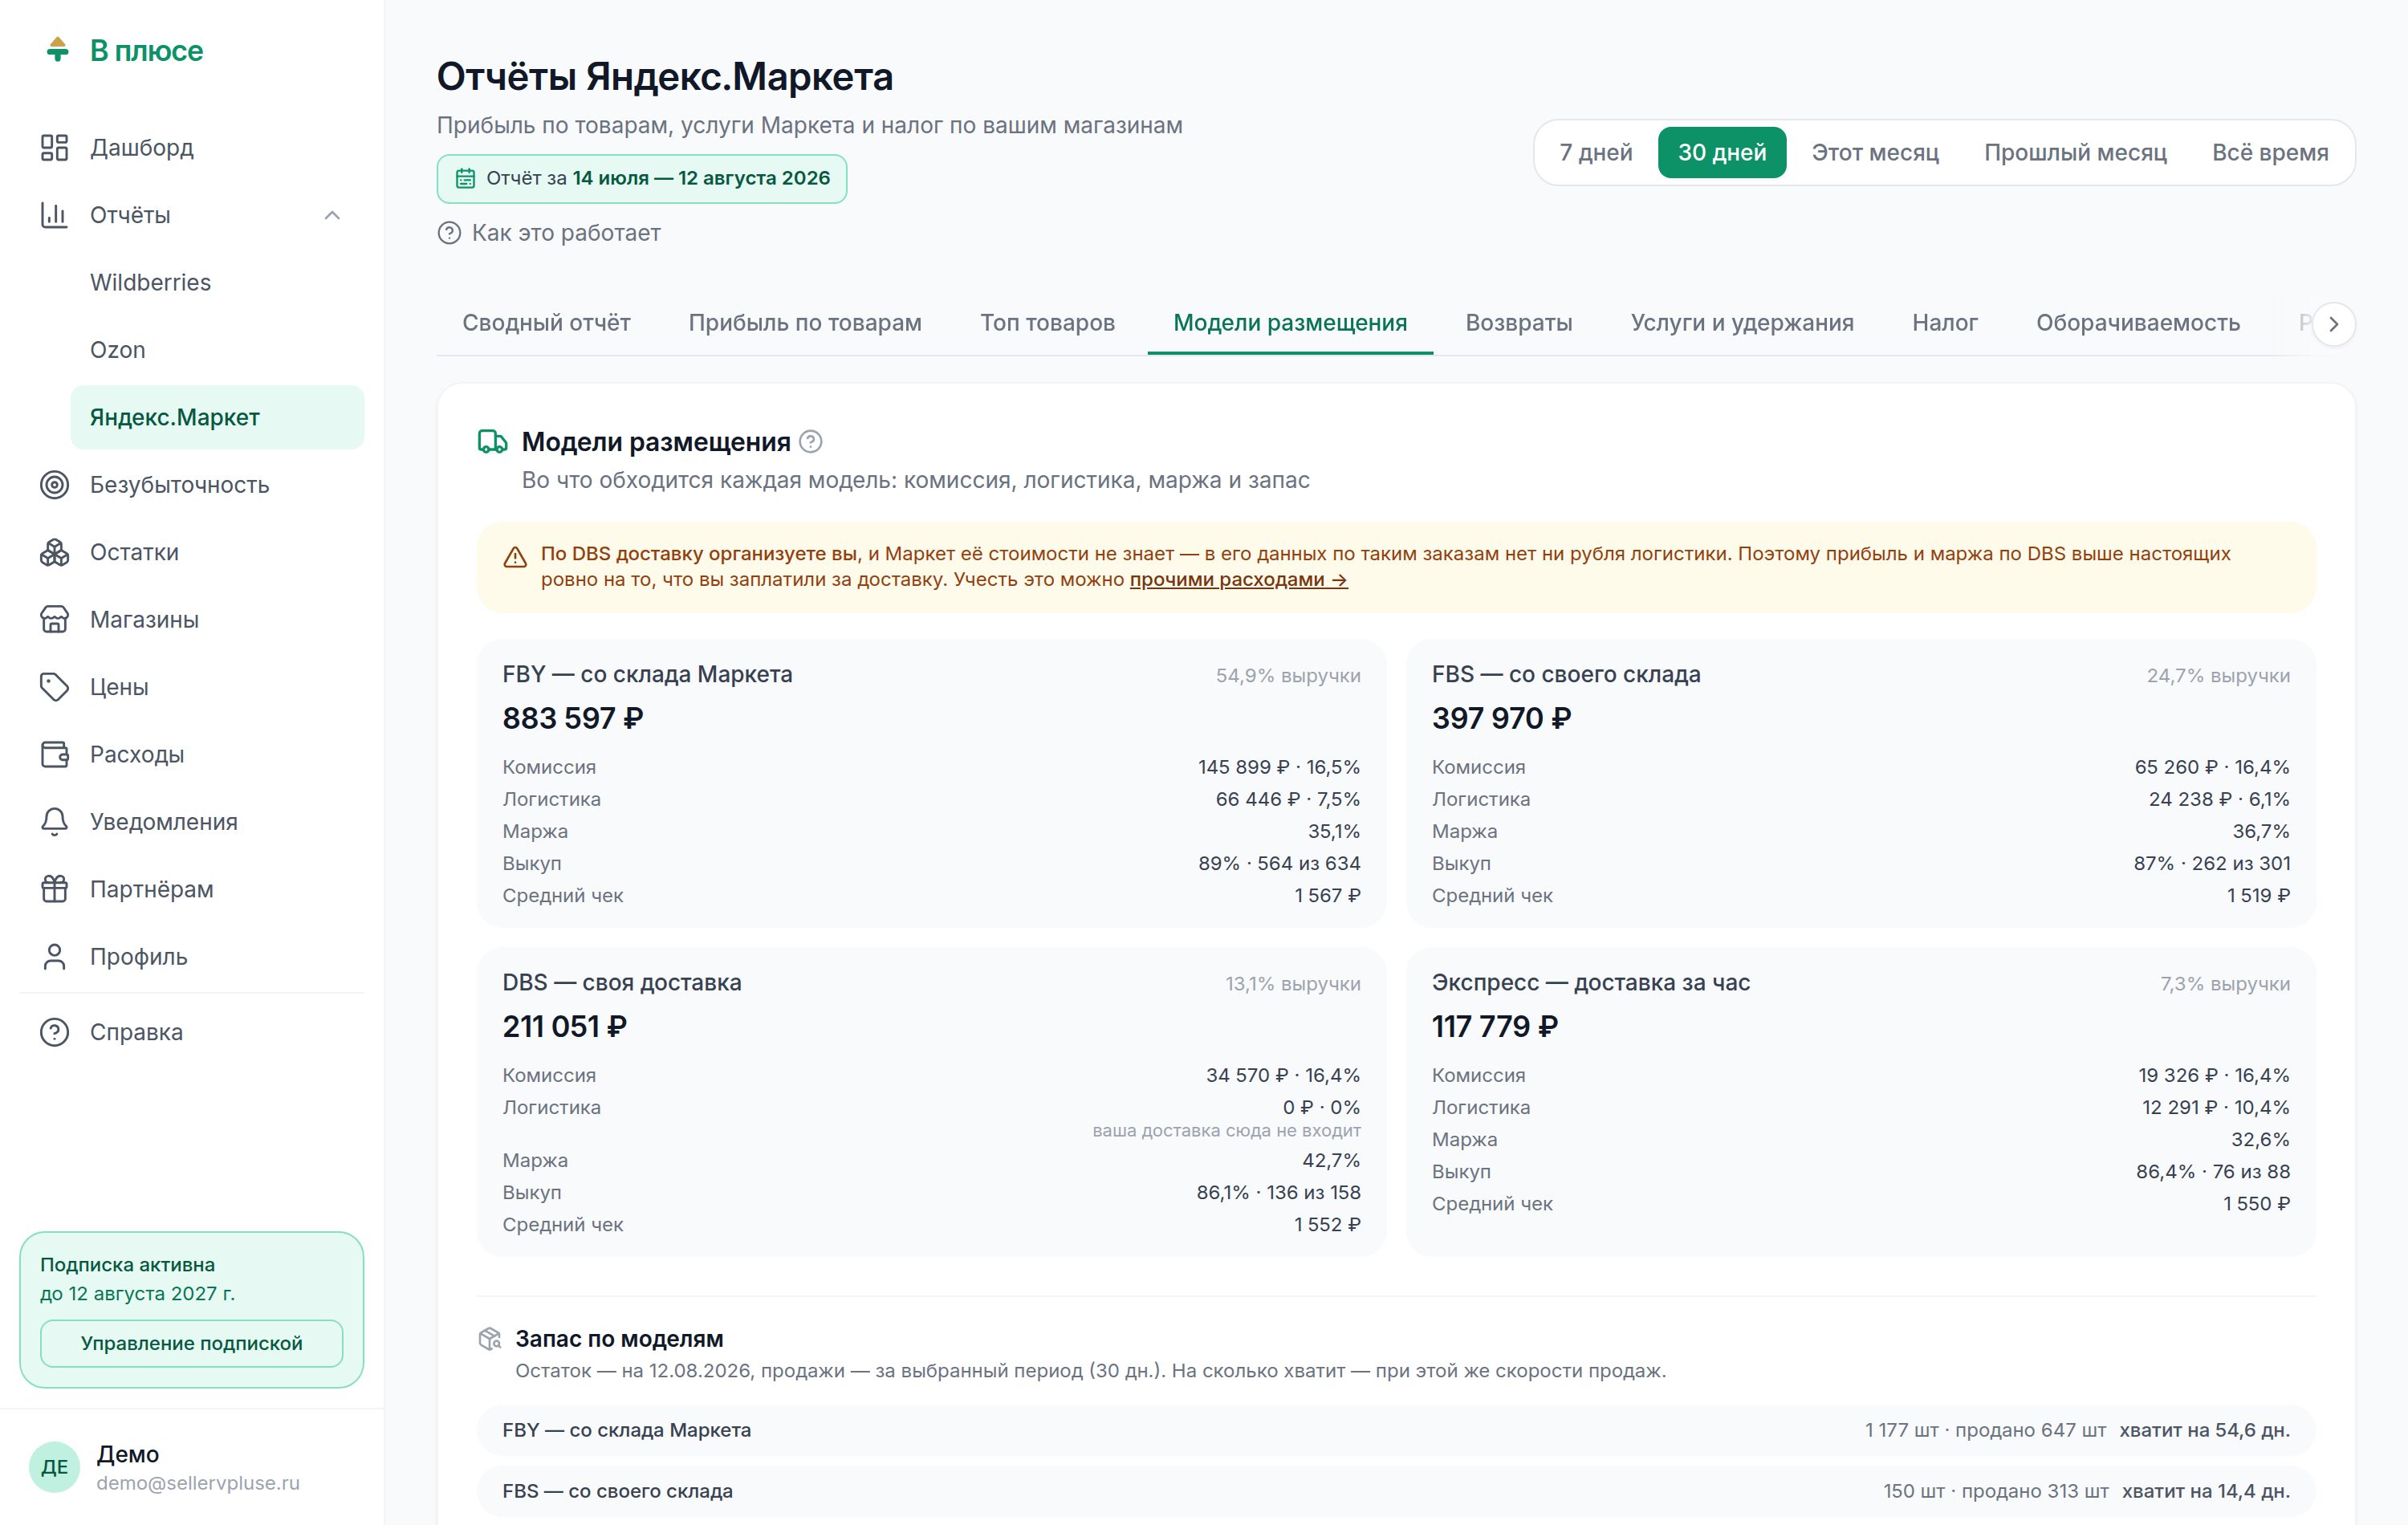This screenshot has width=2408, height=1525.
Task: Click the calendar icon in the report date badge
Action: click(465, 179)
